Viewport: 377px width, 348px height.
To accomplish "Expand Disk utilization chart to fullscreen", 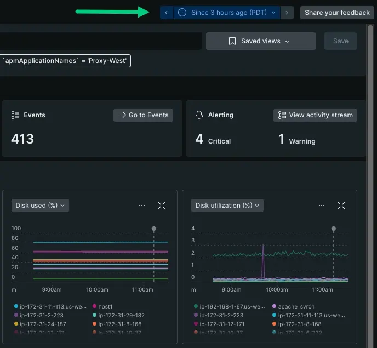I will pos(341,206).
